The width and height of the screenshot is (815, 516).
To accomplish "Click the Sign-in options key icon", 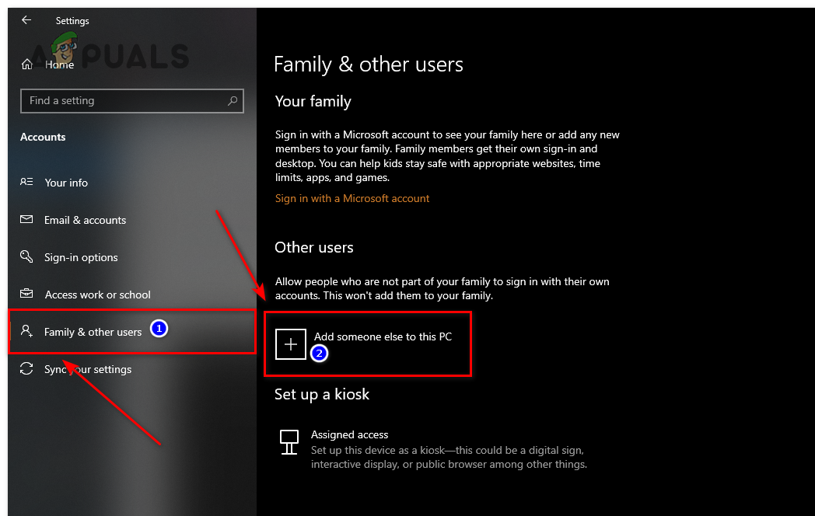I will tap(27, 256).
